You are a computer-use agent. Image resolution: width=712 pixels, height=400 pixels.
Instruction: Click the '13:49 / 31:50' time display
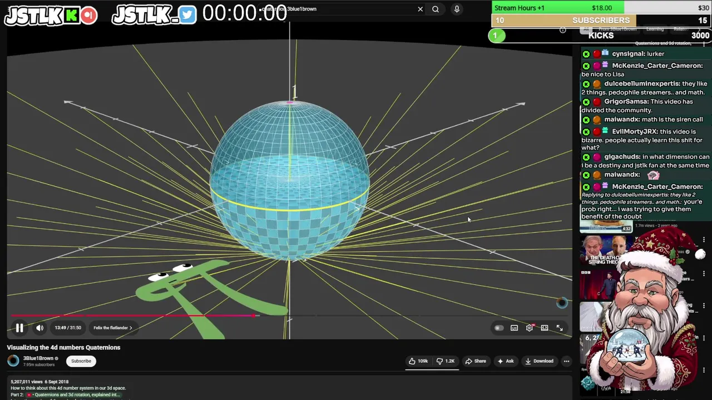point(68,328)
